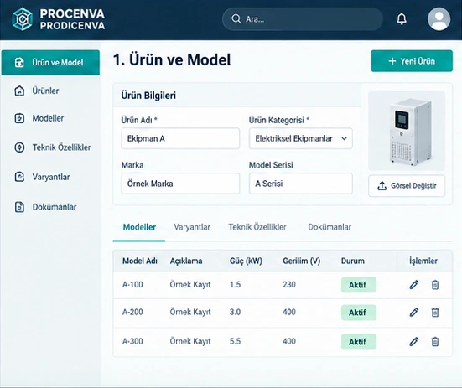Delete the A-100 model row
Image resolution: width=462 pixels, height=388 pixels.
click(435, 285)
